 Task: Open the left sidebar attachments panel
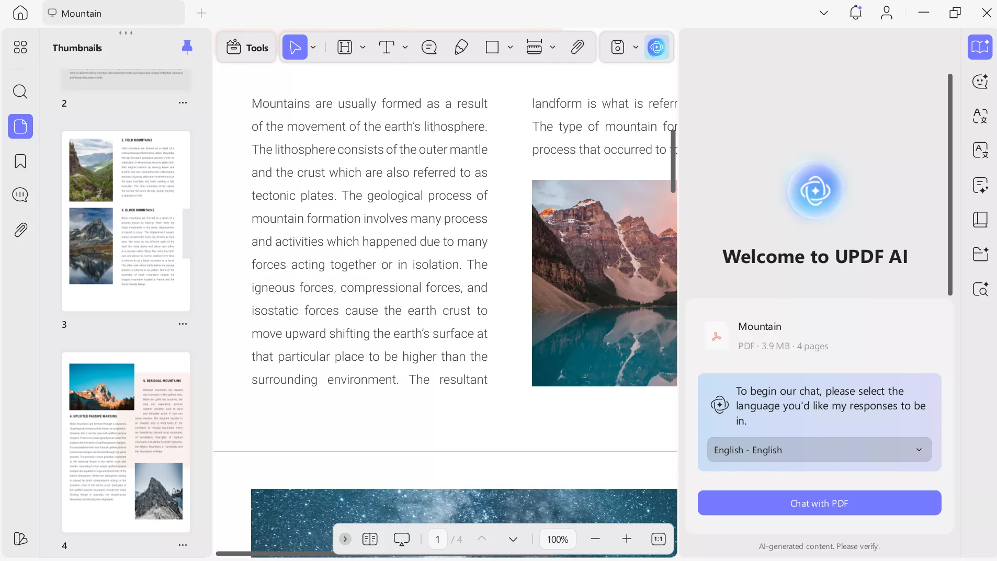pos(20,230)
